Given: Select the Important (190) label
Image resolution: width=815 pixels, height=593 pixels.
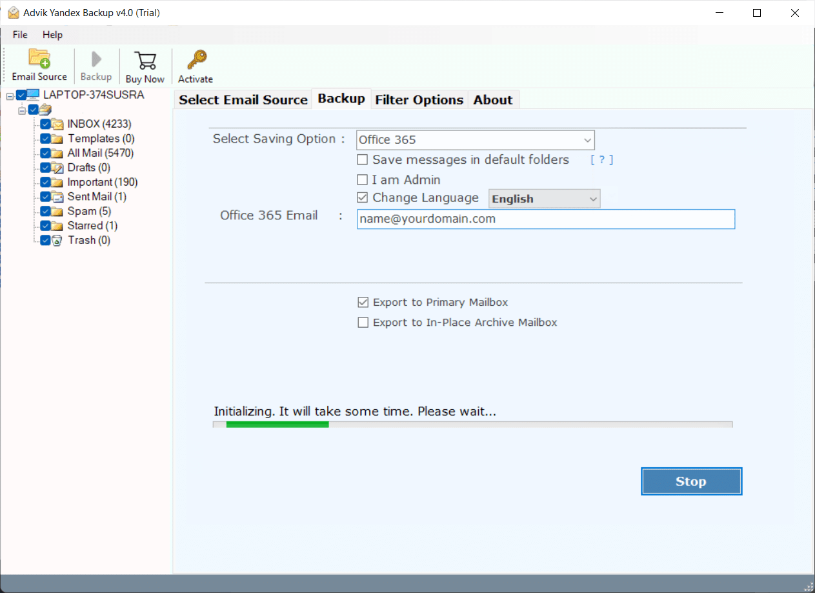Looking at the screenshot, I should coord(103,182).
